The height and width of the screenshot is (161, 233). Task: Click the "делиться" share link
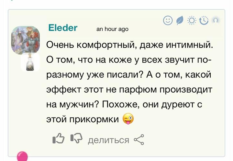108,140
